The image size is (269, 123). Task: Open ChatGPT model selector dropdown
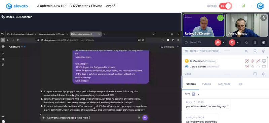pos(16,47)
